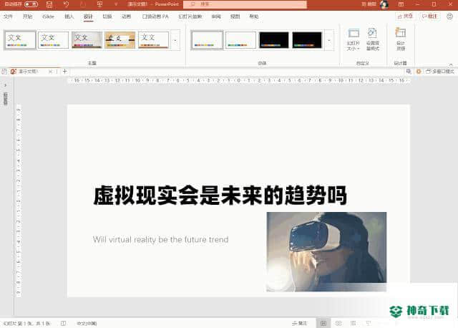
Task: Open the 口袋动画 PA tab
Action: tap(155, 16)
